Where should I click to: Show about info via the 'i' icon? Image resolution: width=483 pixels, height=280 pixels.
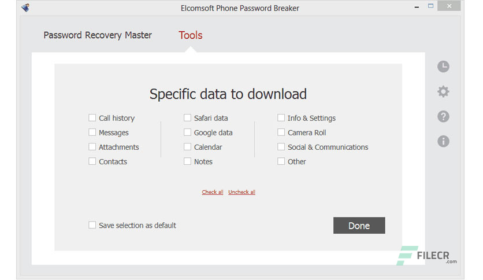[x=443, y=142]
